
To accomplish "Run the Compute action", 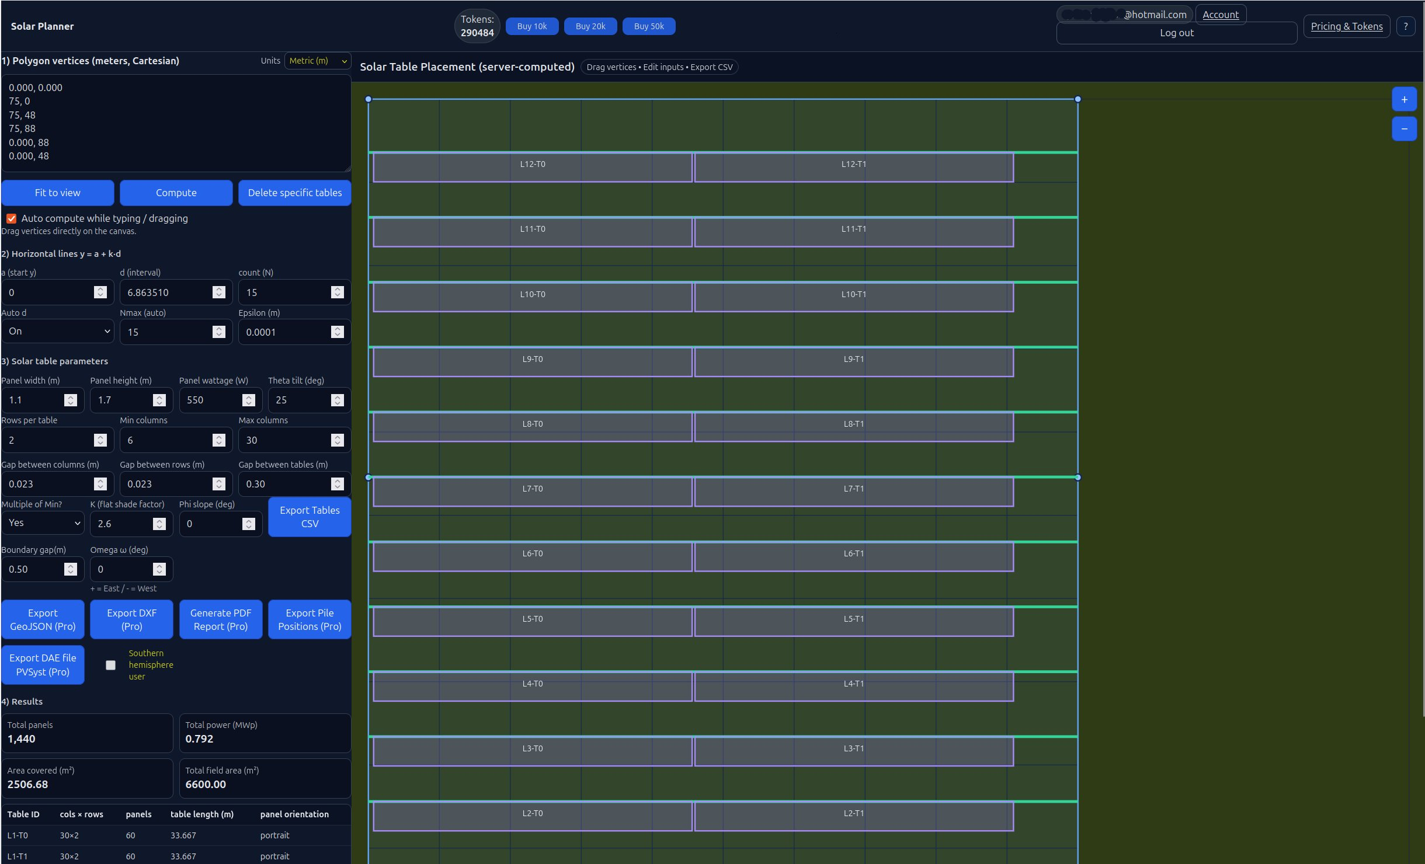I will [176, 193].
